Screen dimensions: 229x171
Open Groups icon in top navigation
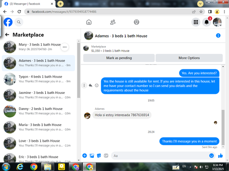(136, 22)
